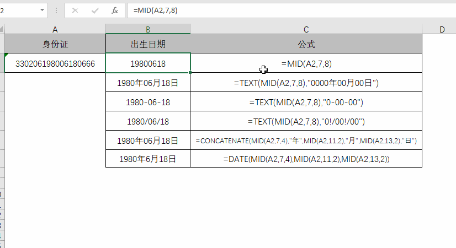Select the cell showing 1980/06/18
The height and width of the screenshot is (248, 456).
point(148,121)
